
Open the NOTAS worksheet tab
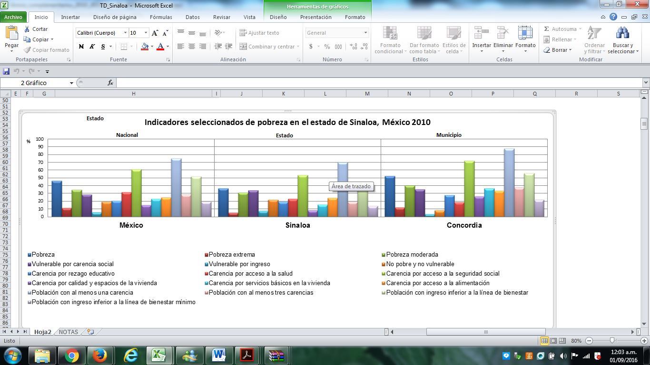(x=68, y=332)
